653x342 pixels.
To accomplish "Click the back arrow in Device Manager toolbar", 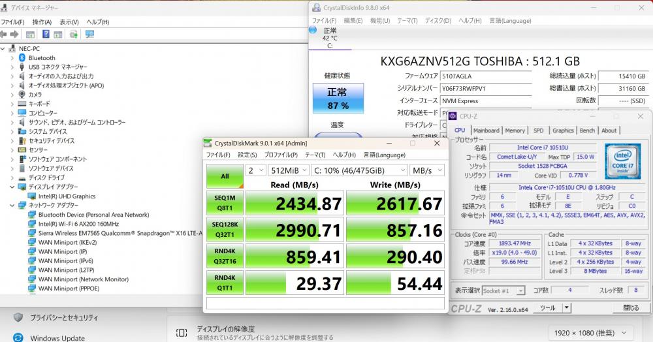I will (3, 35).
